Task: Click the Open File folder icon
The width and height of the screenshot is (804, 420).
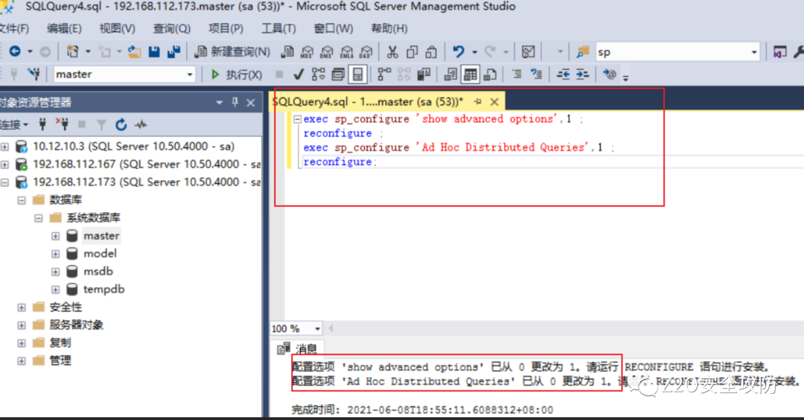Action: coord(134,51)
